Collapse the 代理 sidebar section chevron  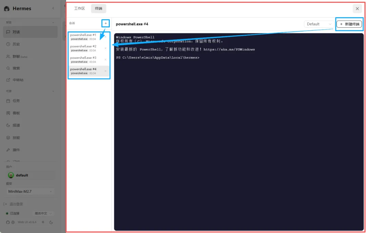coord(53,91)
